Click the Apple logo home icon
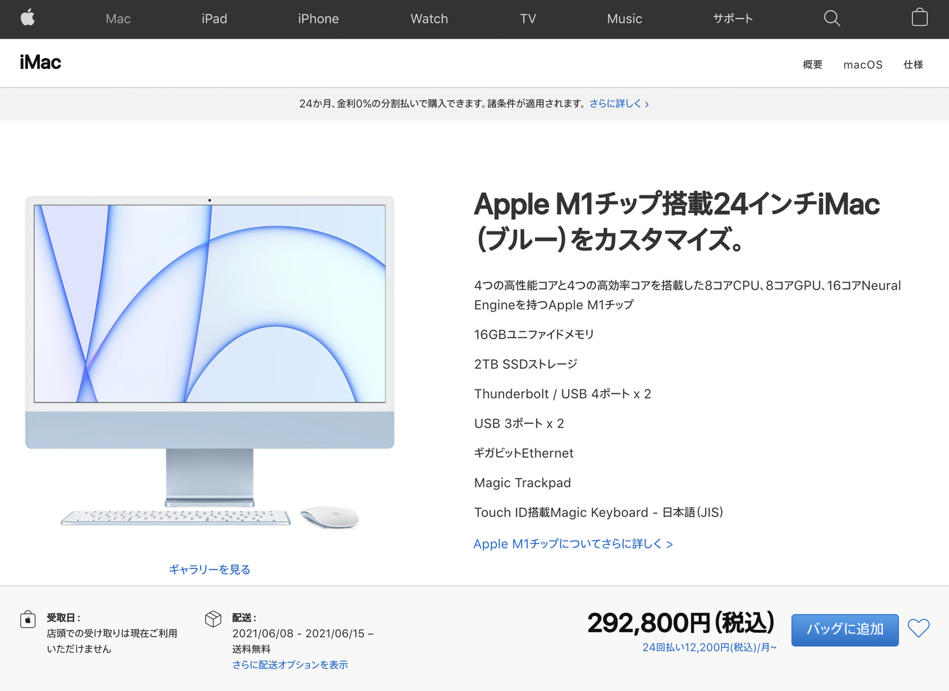The height and width of the screenshot is (691, 949). [28, 18]
